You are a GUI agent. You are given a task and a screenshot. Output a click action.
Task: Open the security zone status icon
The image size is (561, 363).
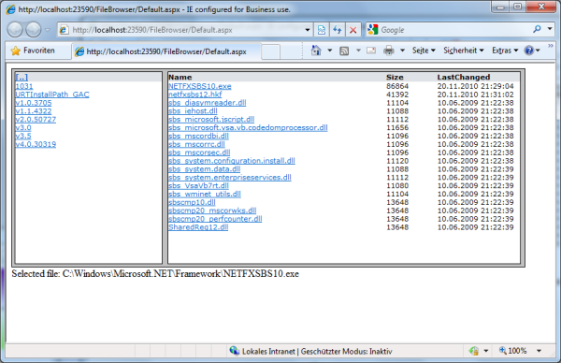[474, 351]
